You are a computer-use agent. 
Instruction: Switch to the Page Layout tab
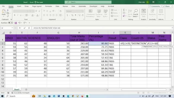coord(37,6)
